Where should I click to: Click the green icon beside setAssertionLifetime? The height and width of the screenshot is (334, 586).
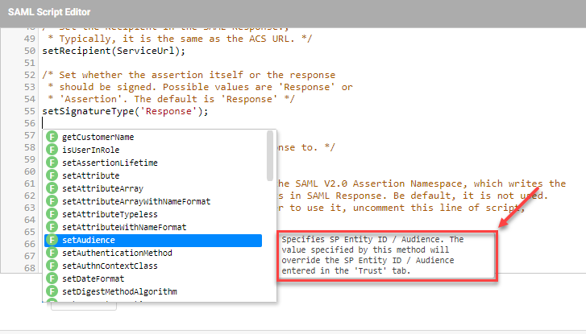click(x=52, y=163)
